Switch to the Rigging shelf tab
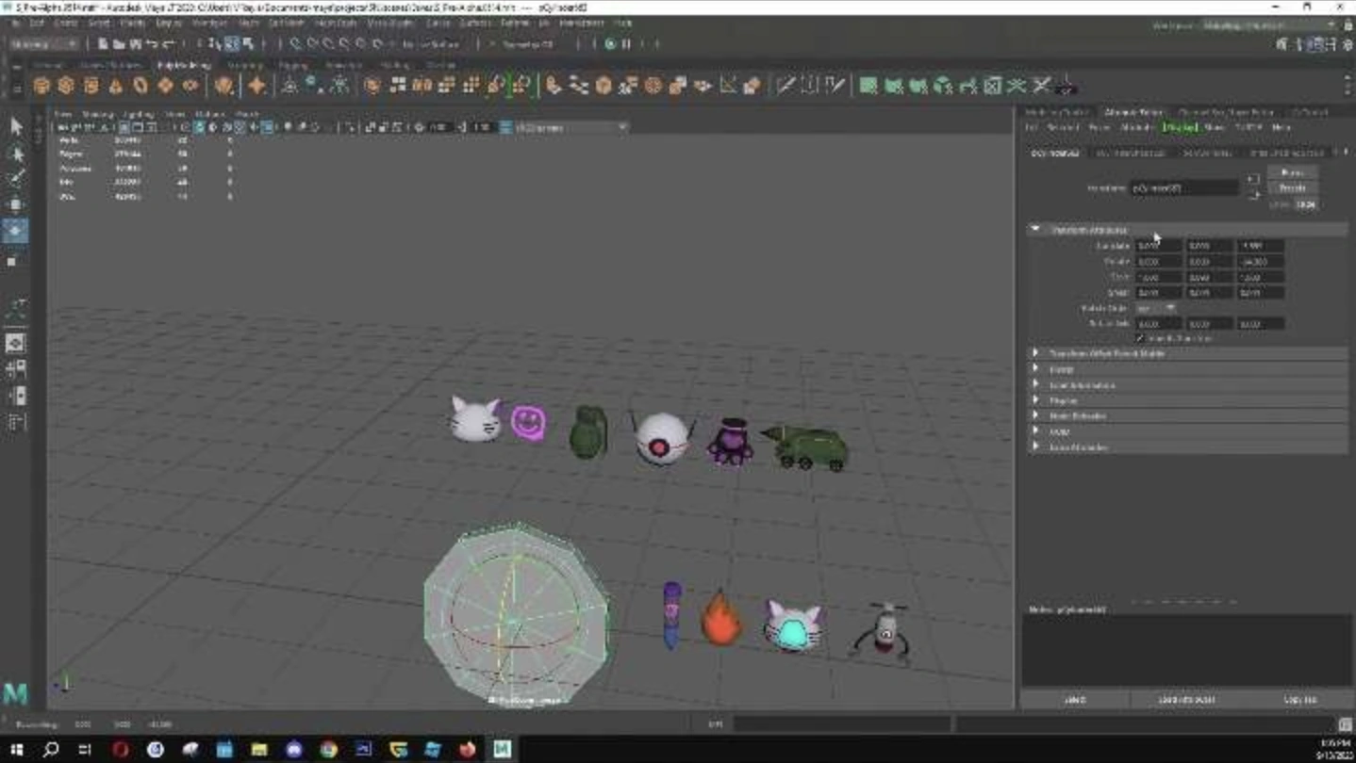The width and height of the screenshot is (1356, 763). [x=293, y=65]
